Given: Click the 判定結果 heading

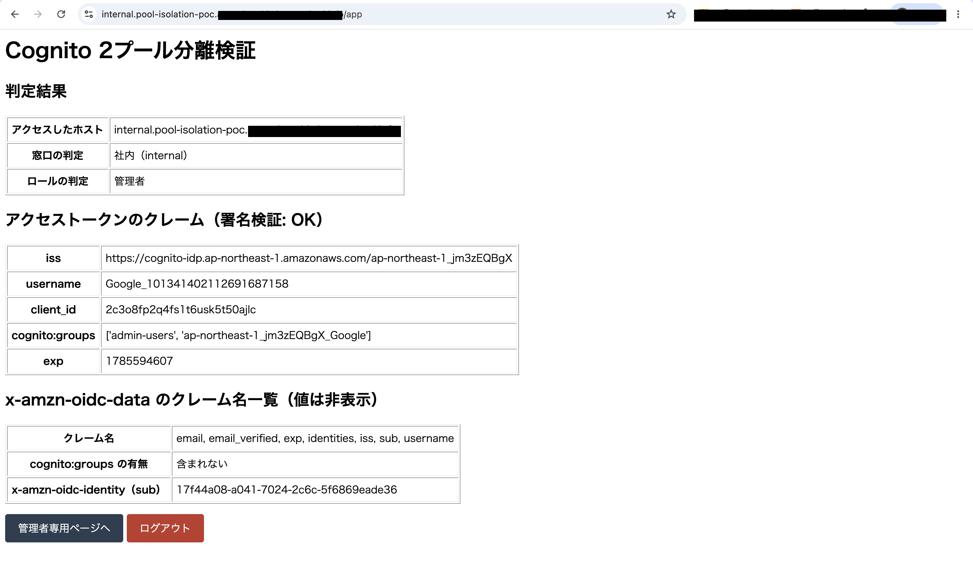Looking at the screenshot, I should pos(36,91).
